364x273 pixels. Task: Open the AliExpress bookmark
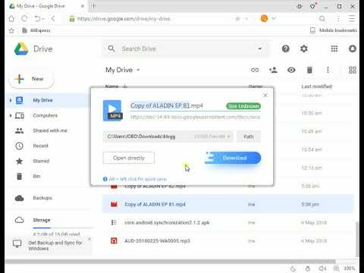click(36, 30)
